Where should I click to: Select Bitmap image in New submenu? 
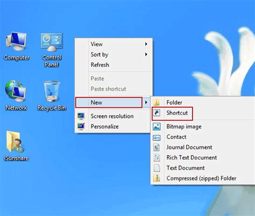point(203,127)
